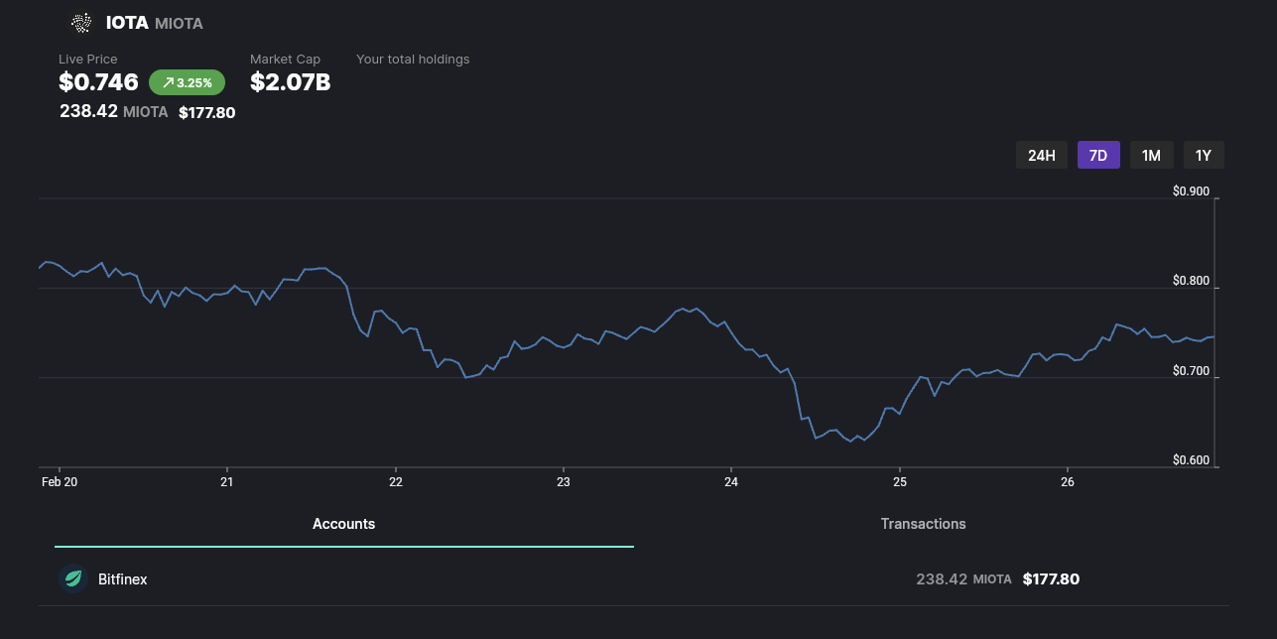1277x639 pixels.
Task: Toggle the 24H time range
Action: 1041,155
